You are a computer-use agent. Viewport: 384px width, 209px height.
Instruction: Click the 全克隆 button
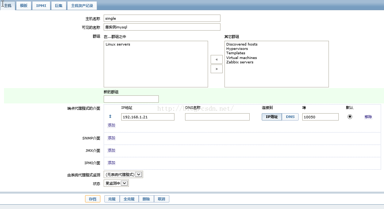click(x=129, y=199)
